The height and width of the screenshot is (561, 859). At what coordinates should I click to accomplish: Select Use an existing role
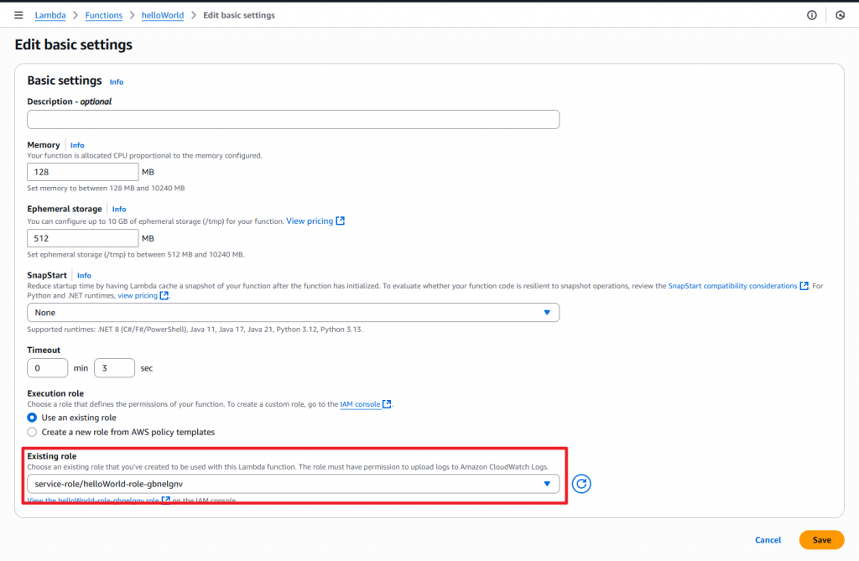[32, 418]
